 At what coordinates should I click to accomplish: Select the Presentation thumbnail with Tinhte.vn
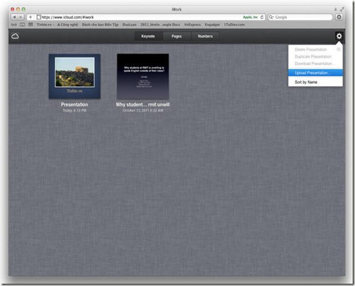click(75, 76)
